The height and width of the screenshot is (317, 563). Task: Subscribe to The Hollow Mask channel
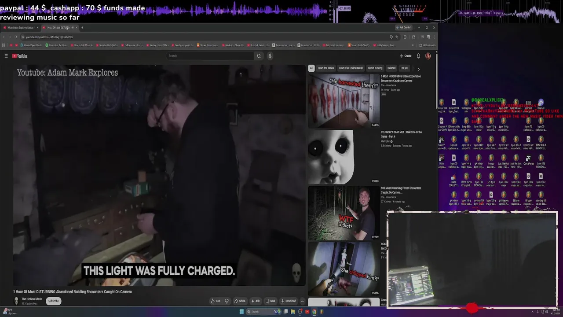[x=53, y=301]
